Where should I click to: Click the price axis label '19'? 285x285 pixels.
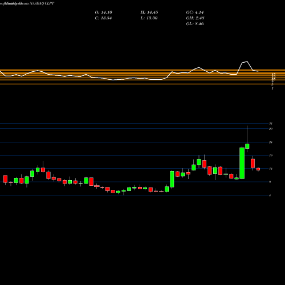[x=271, y=156]
